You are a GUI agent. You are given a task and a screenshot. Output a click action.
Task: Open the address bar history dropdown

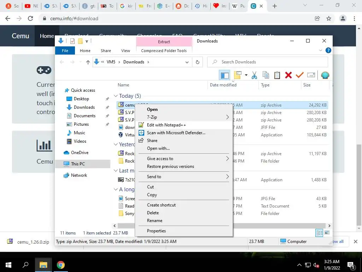click(x=187, y=62)
